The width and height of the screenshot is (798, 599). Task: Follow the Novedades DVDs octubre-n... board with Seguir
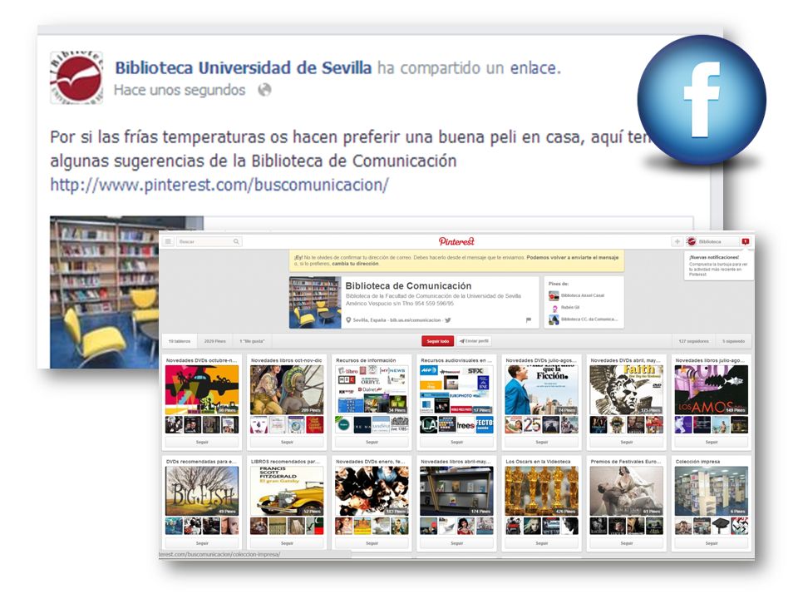[202, 442]
